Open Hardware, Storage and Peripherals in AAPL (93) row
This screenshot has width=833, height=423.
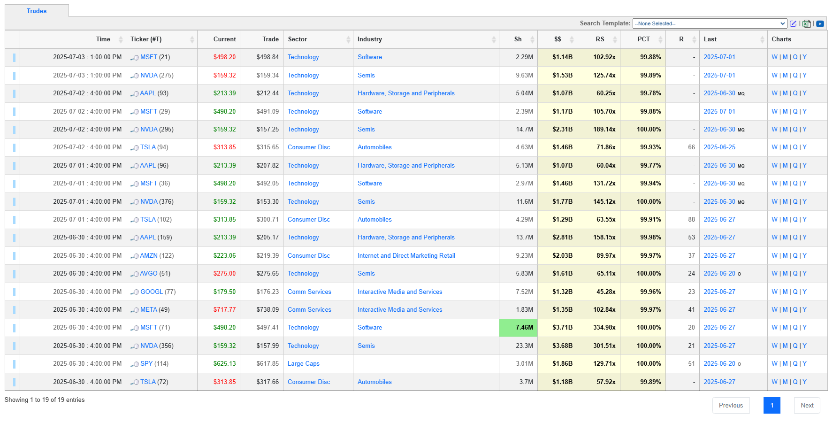tap(406, 93)
